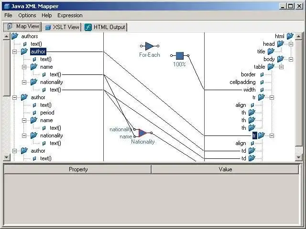
Task: Switch to the XSLT View tab
Action: coord(62,27)
